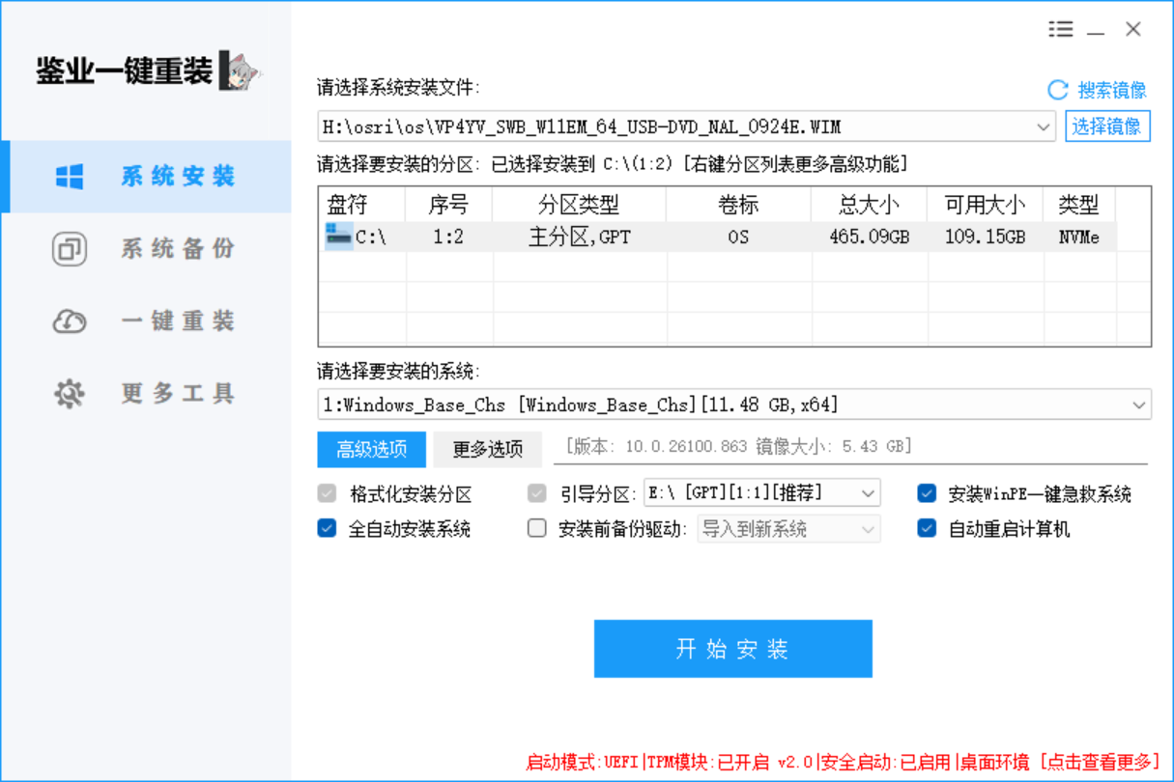Toggle 全自动安装系统 checkbox

[x=327, y=529]
